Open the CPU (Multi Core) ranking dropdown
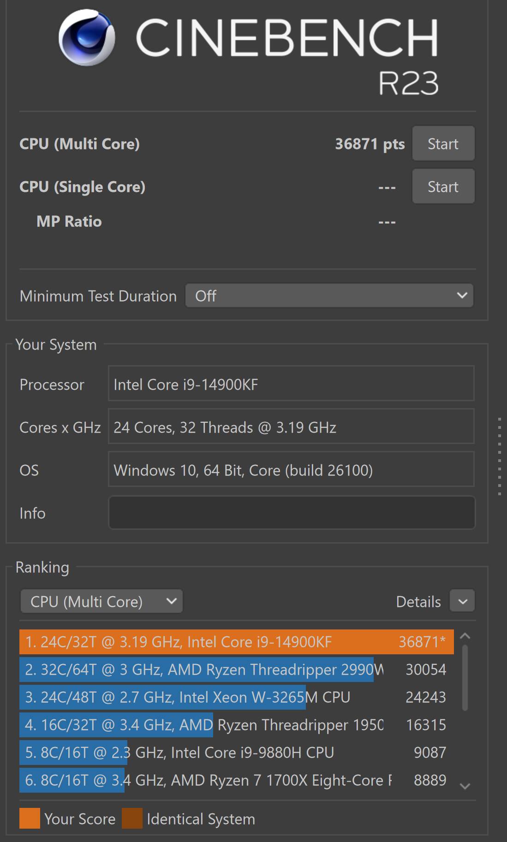The image size is (507, 842). 101,601
